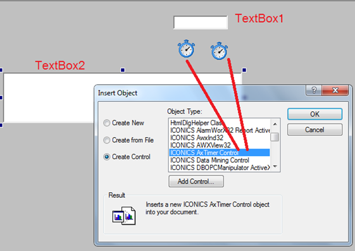Click the help question mark button

314,90
